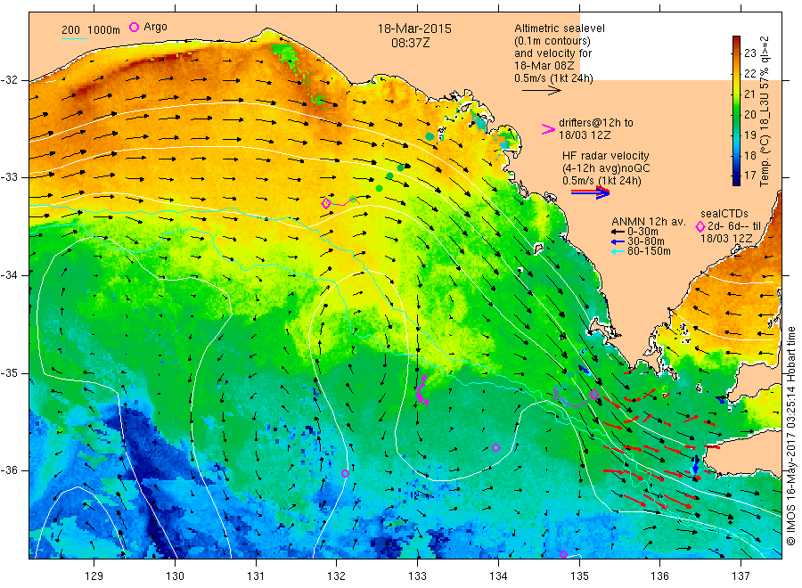Click the magenta Argo circle in the legend
The height and width of the screenshot is (588, 802).
click(x=134, y=27)
